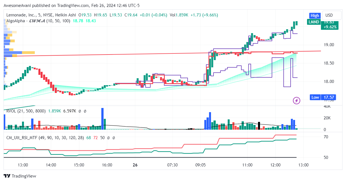Click the 20K volume scale label
Screen dimensions: 346x182
tap(327, 118)
